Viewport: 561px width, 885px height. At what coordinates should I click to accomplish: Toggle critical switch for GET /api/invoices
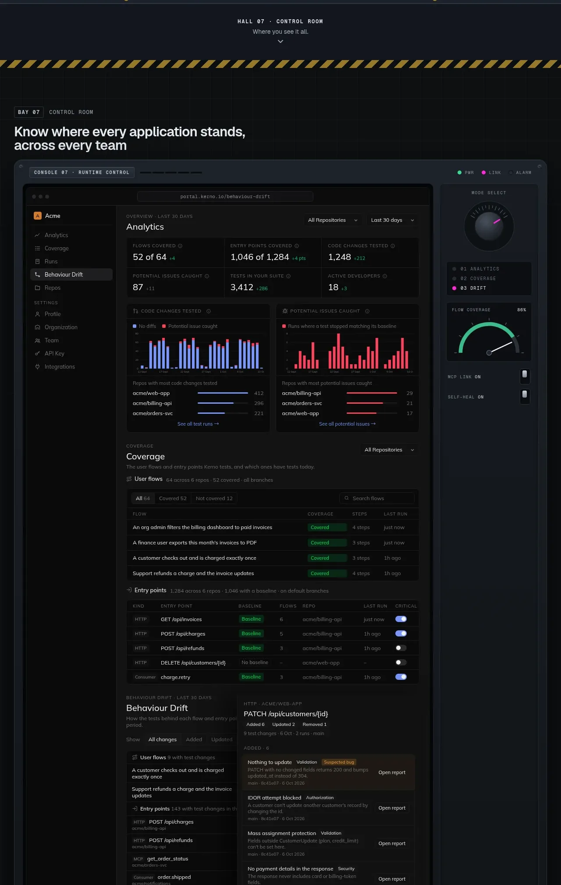(x=401, y=619)
